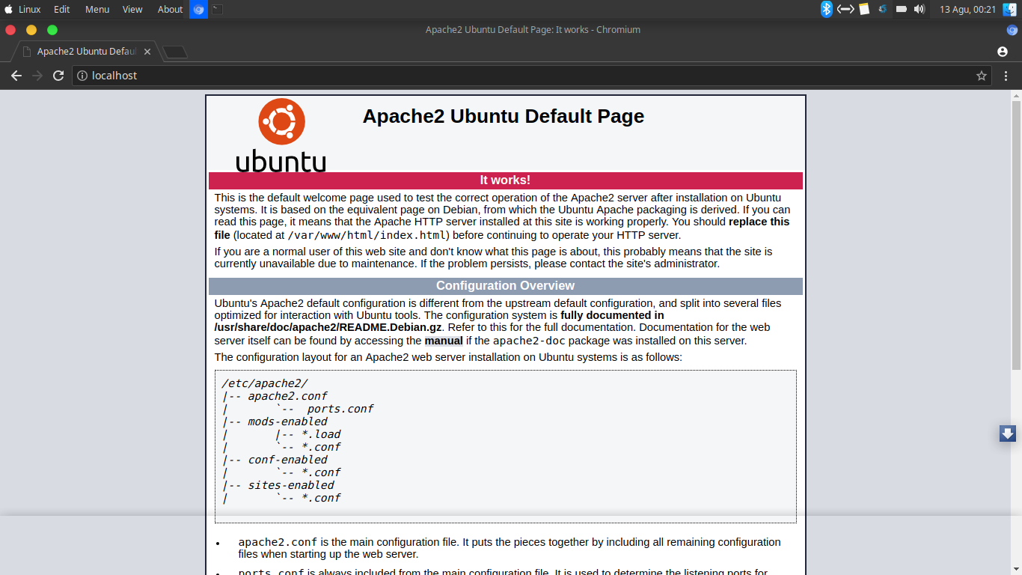The width and height of the screenshot is (1022, 575).
Task: Open the notes applet in the tray
Action: pos(864,10)
